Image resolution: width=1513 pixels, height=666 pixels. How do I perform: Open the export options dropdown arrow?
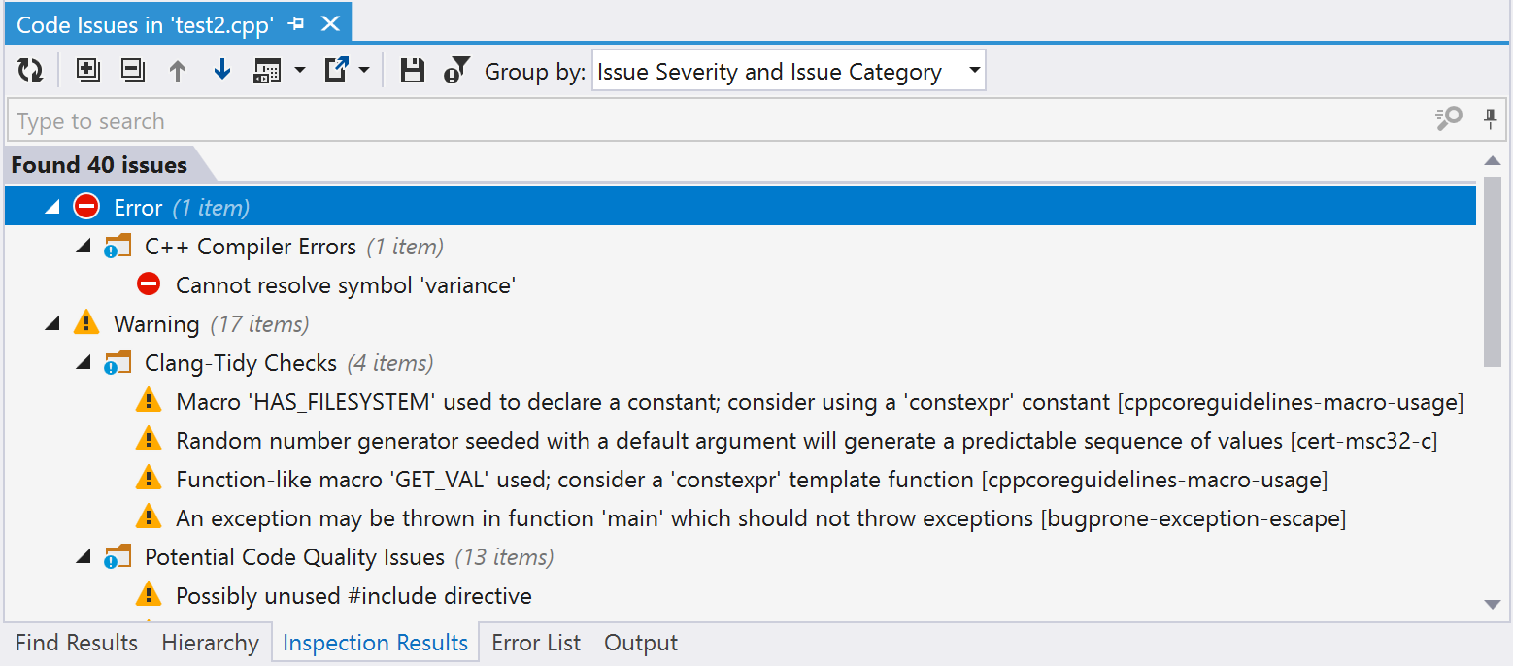tap(364, 70)
